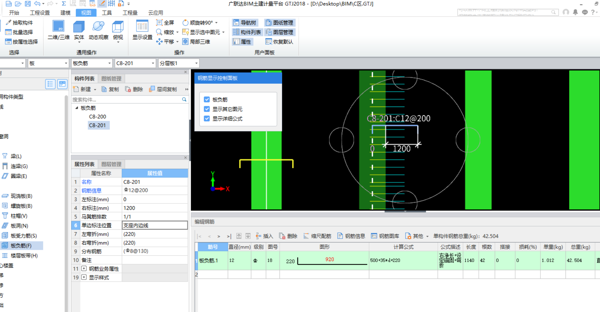Screen dimensions: 600x312
Task: Open 显示设置 display settings
Action: 142,30
